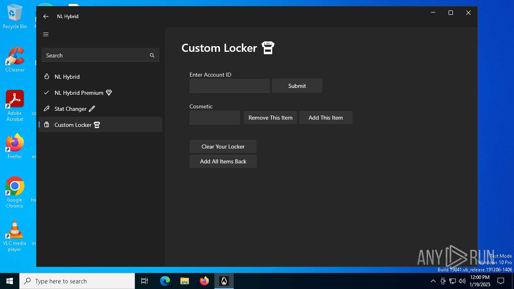
Task: Click the Cosmetic input field
Action: (x=215, y=118)
